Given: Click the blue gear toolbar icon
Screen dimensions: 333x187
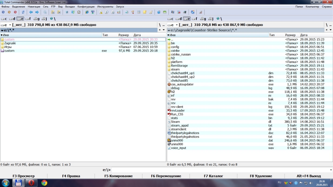Looking at the screenshot, I should pos(3,12).
